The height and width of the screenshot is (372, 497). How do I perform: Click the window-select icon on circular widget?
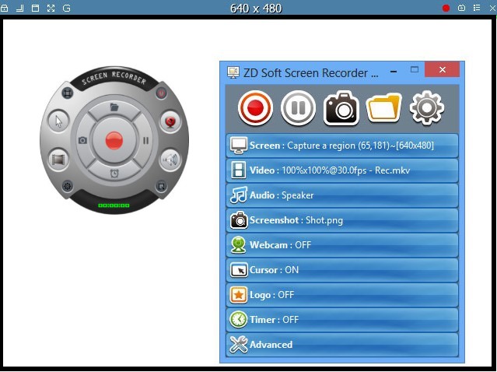161,186
